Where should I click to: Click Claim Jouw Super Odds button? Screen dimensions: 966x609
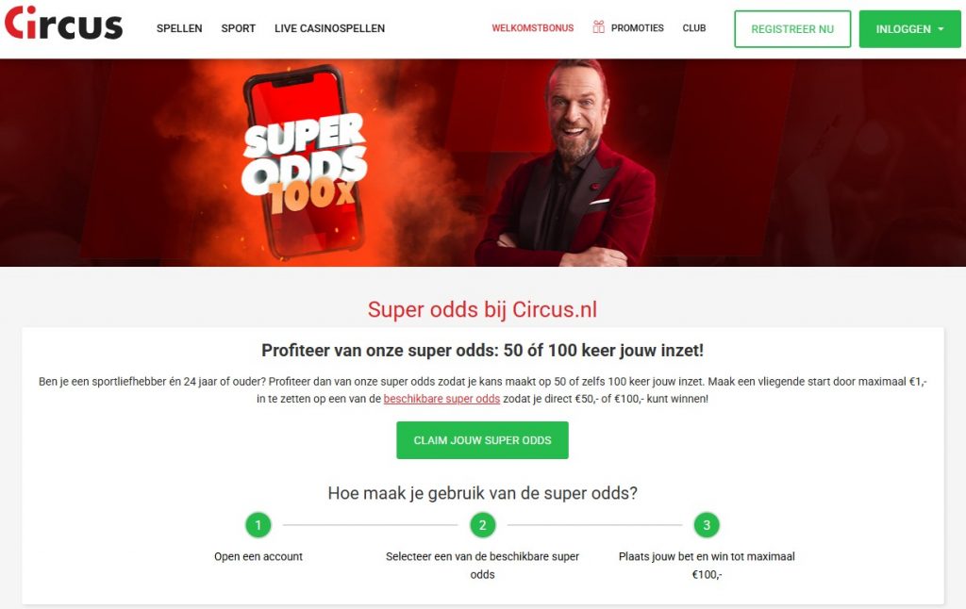(x=482, y=440)
